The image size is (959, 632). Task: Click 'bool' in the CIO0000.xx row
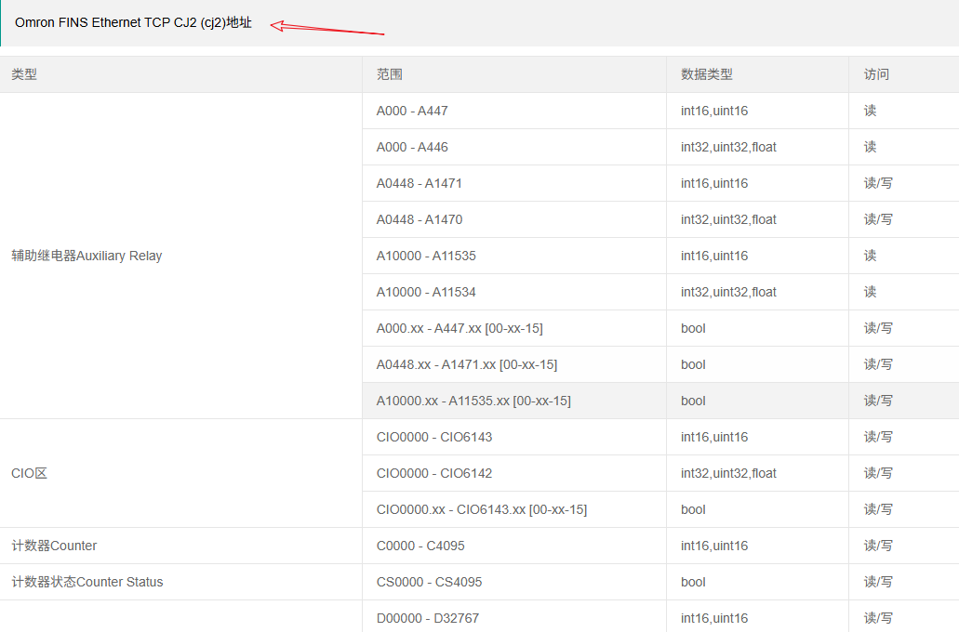coord(693,509)
